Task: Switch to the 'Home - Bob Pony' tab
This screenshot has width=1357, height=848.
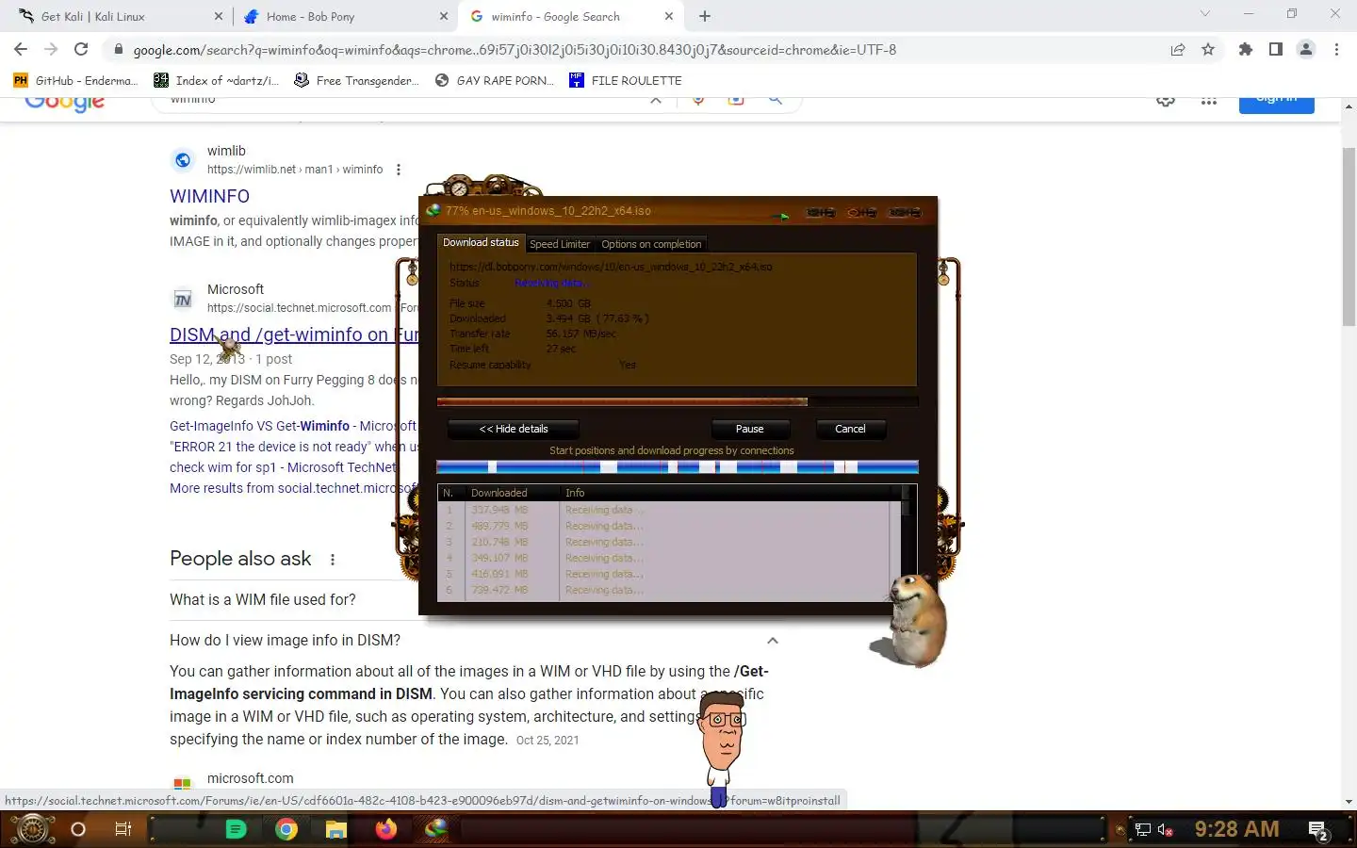Action: pos(345,16)
